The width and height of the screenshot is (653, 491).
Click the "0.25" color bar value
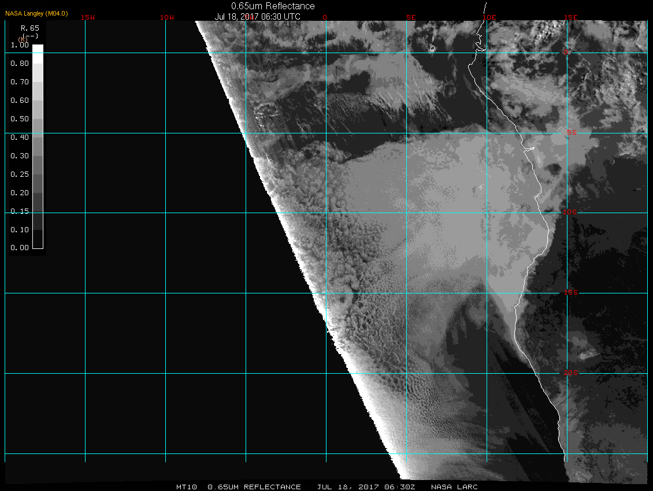click(x=20, y=174)
